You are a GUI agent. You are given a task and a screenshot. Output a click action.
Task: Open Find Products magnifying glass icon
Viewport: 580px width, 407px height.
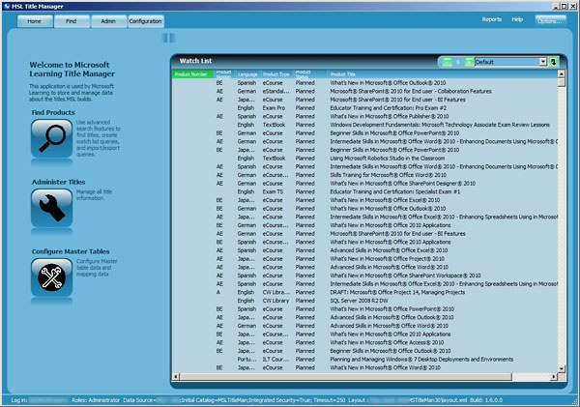click(52, 138)
